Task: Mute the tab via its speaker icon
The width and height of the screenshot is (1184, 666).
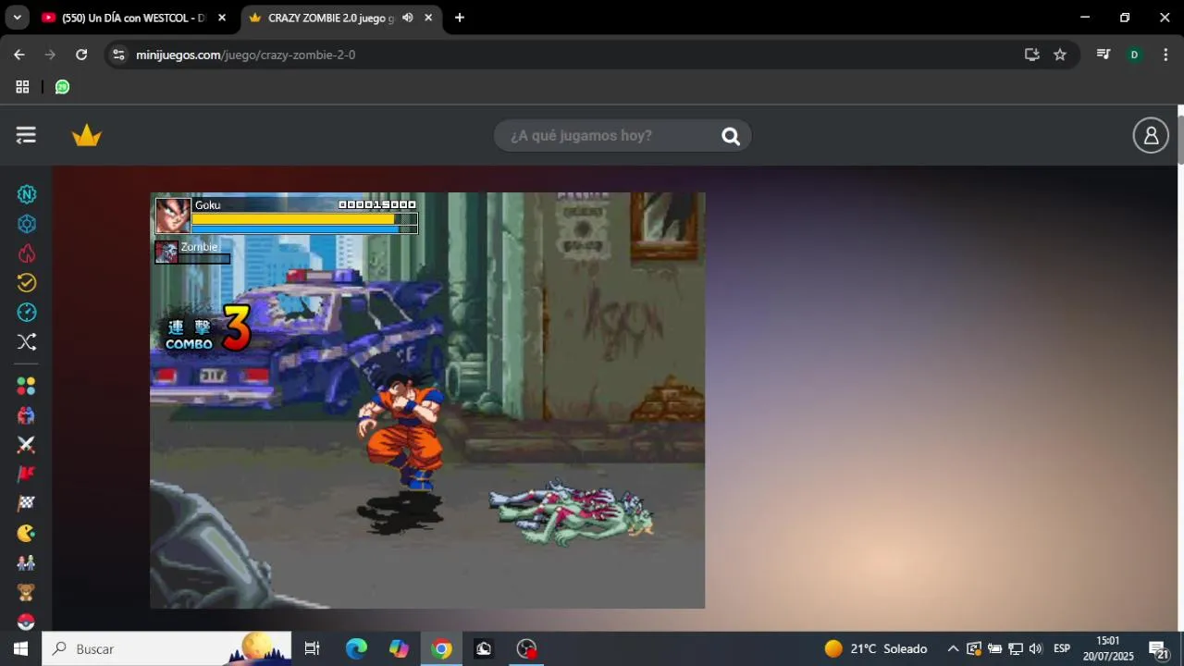Action: point(408,18)
